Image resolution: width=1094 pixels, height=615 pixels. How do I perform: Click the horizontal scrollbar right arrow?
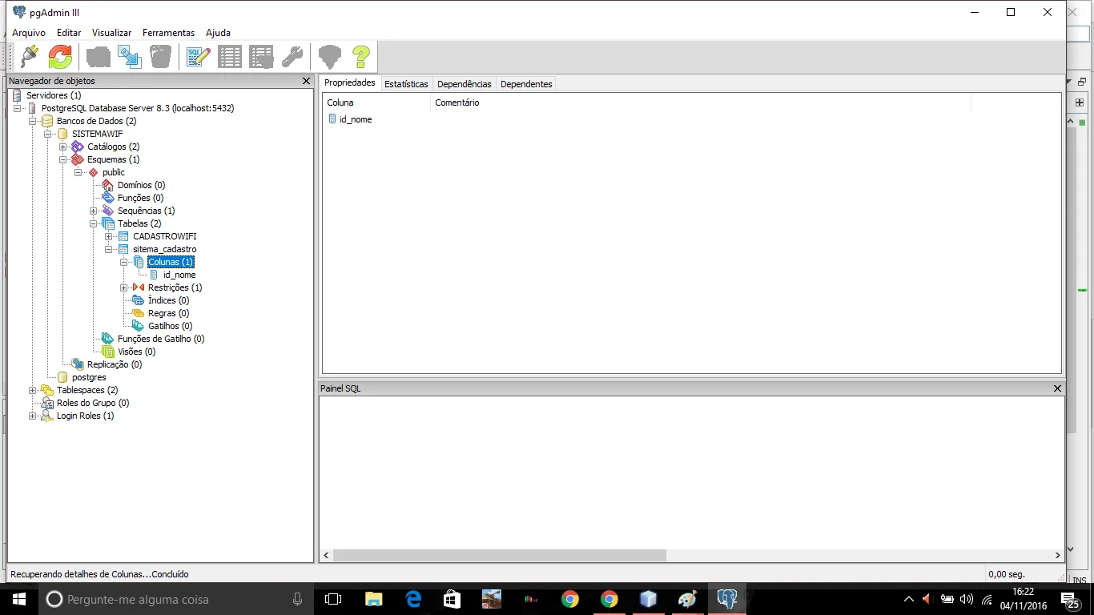(x=1057, y=555)
